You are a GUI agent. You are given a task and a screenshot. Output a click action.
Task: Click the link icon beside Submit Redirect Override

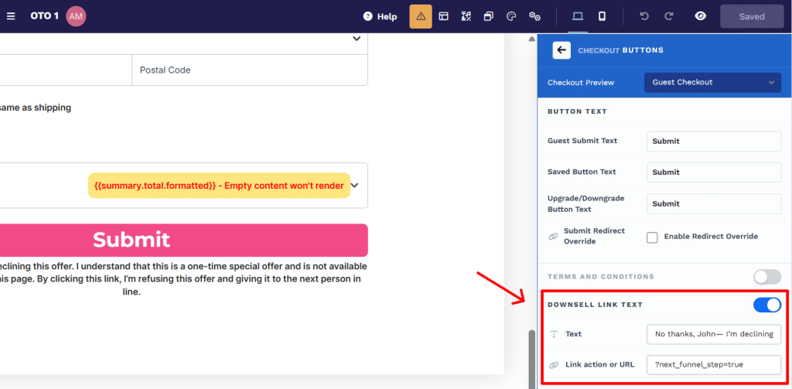552,237
